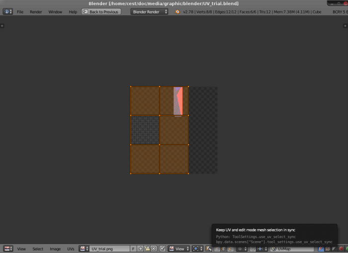Open the Help menu

click(73, 11)
